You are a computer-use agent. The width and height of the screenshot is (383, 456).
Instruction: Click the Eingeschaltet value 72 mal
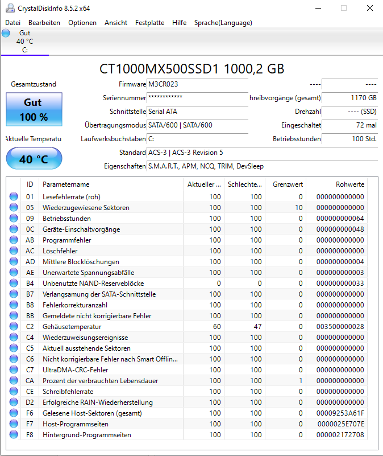[349, 125]
